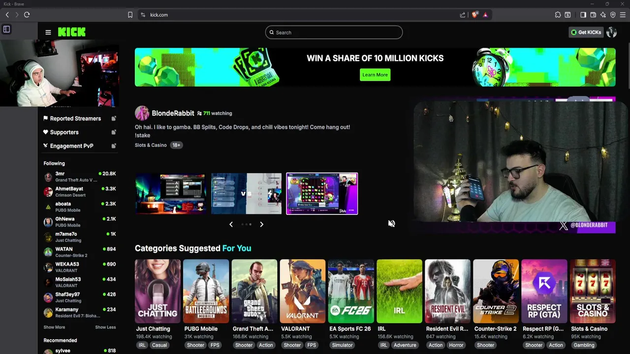Open Reported Streamers external link icon
The height and width of the screenshot is (354, 630).
click(114, 118)
